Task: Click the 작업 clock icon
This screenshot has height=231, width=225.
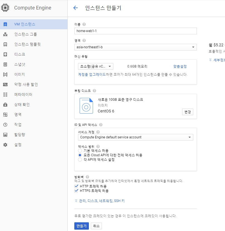Action: pyautogui.click(x=5, y=125)
